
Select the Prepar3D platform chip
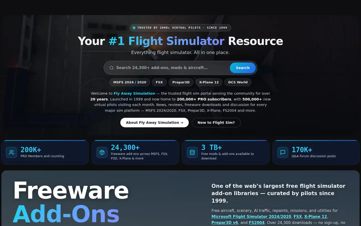181,82
